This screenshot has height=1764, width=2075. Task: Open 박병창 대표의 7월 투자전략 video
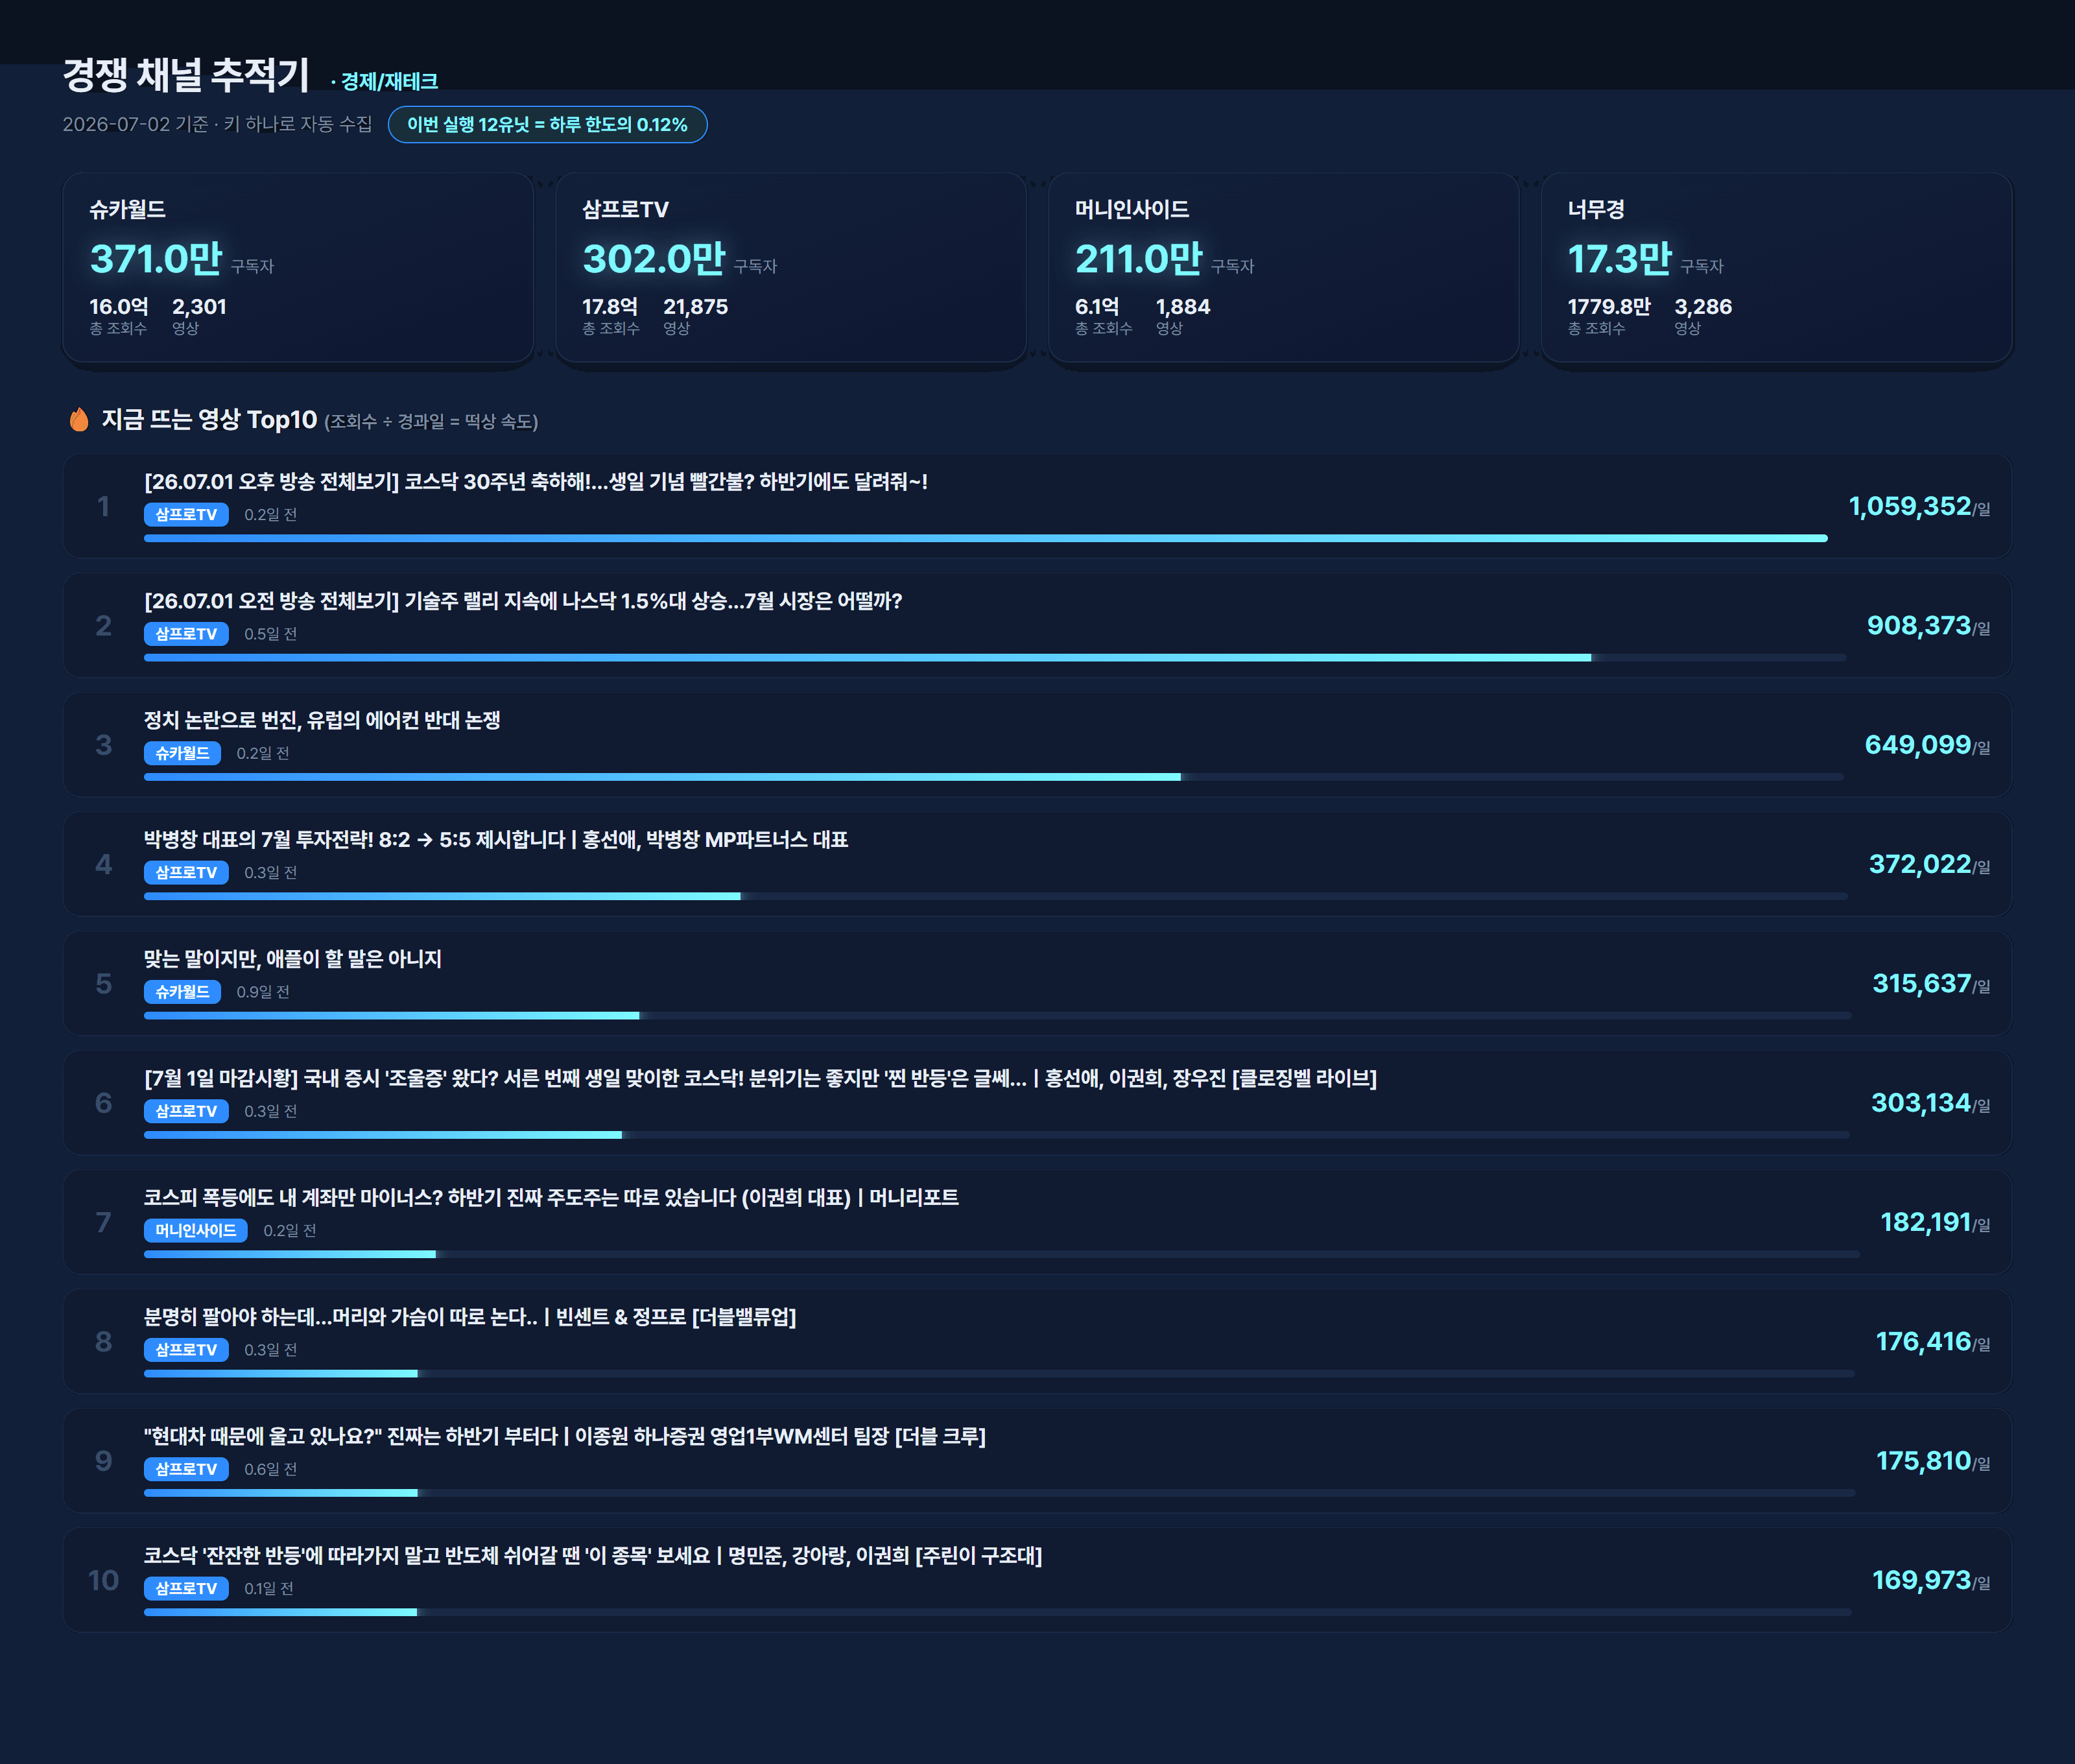(496, 840)
